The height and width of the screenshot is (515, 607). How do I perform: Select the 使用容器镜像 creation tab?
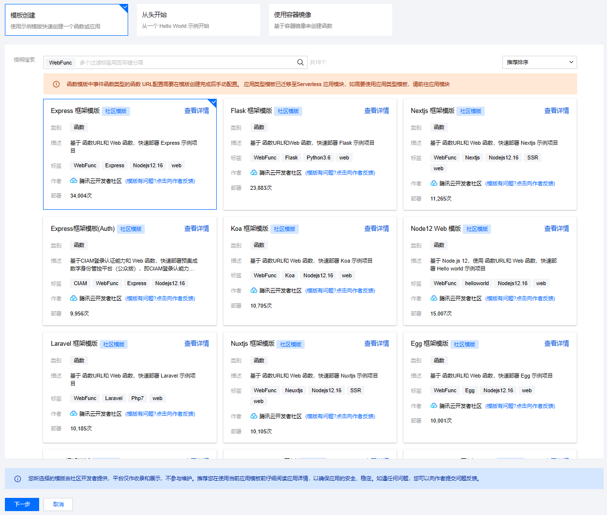(330, 20)
